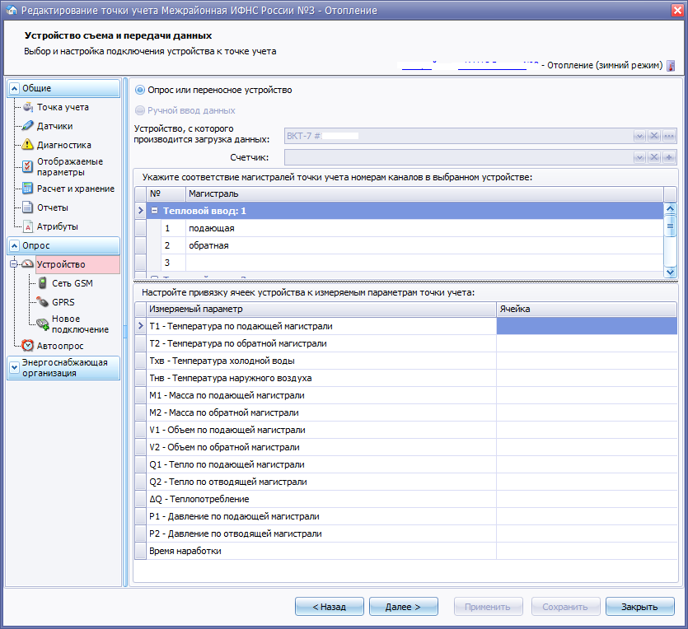Viewport: 688px width, 629px height.
Task: Open the Автоопрос page
Action: pos(60,346)
